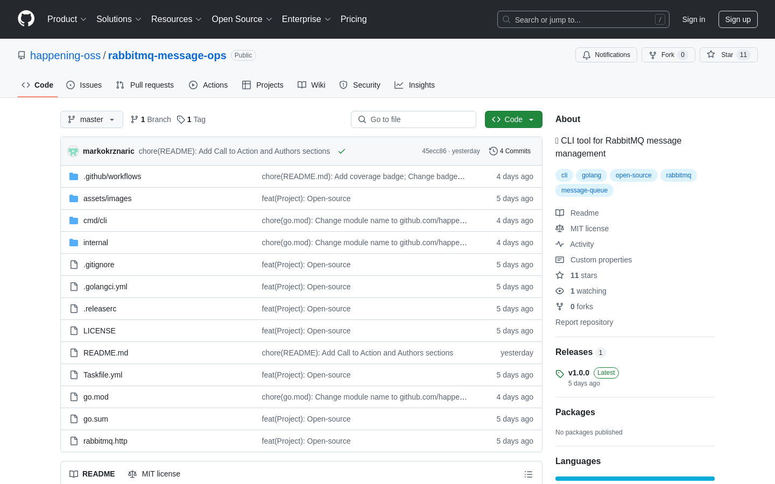Star the repository
The image size is (775, 484).
(x=728, y=55)
